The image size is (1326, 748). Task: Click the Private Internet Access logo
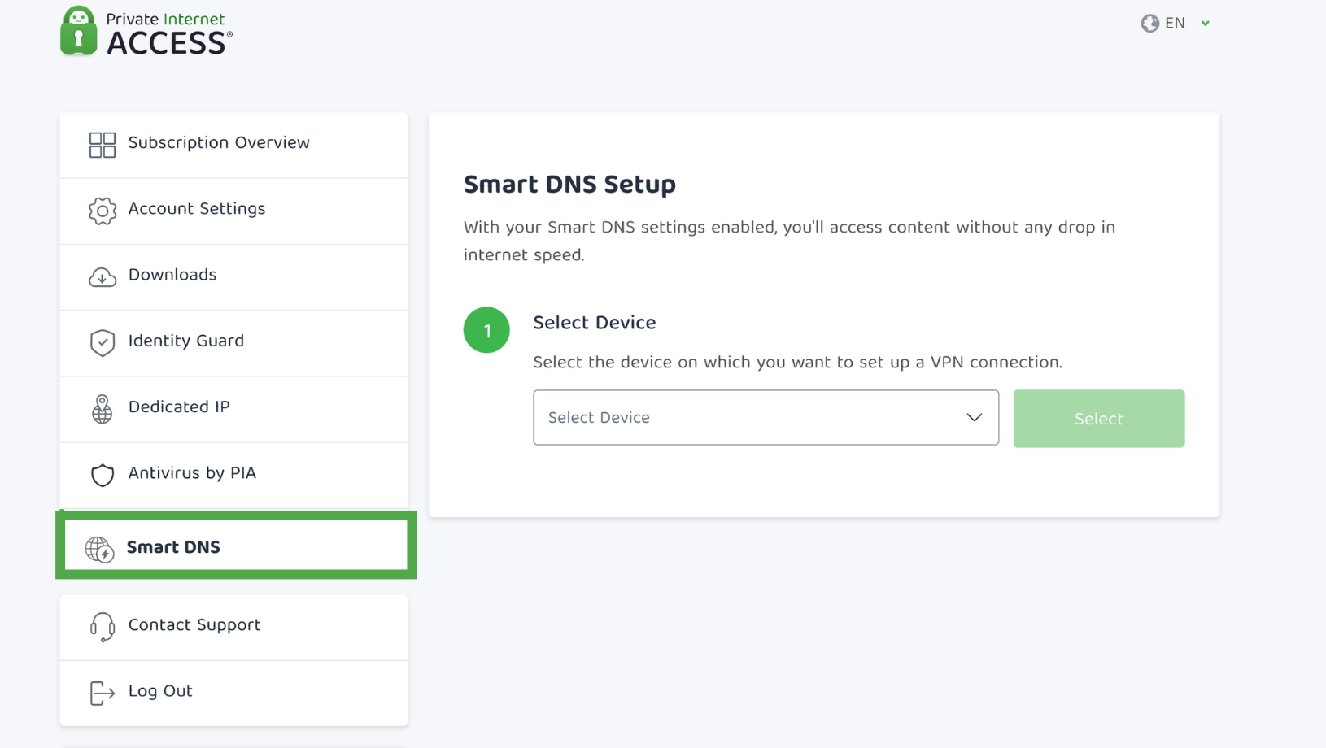click(146, 32)
